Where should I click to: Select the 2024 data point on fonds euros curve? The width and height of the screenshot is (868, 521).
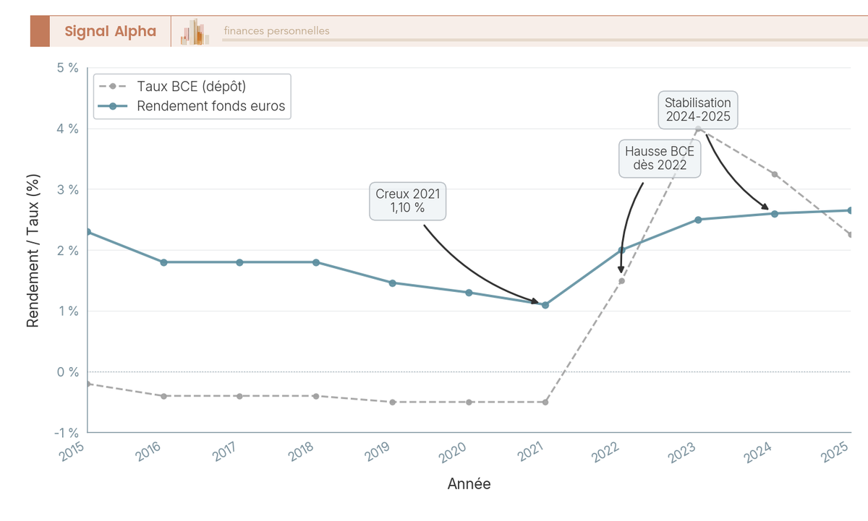773,212
